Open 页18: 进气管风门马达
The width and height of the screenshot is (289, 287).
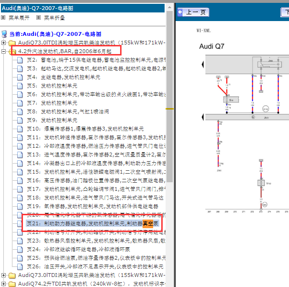click(x=95, y=198)
